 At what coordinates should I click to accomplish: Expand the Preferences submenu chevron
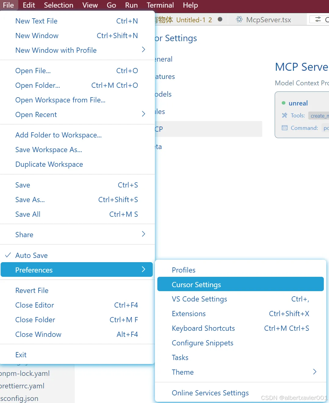(x=143, y=269)
